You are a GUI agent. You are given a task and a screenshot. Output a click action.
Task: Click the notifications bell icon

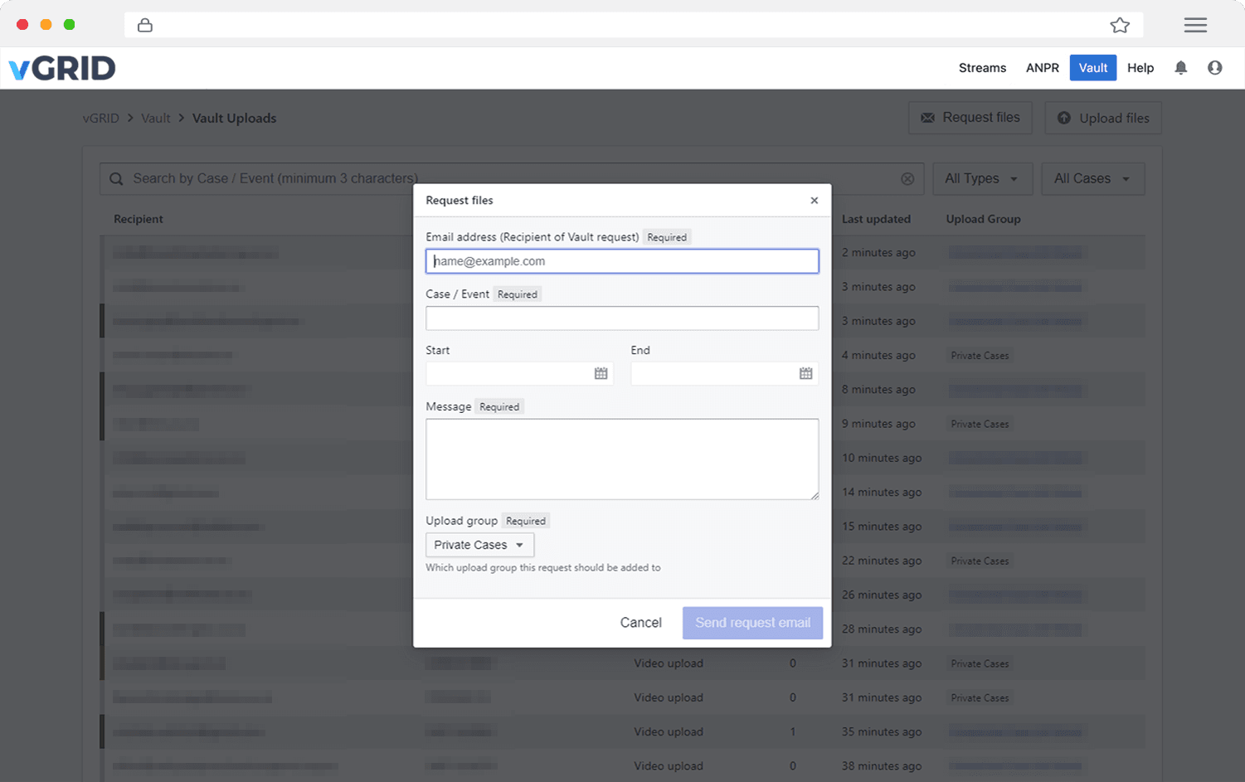point(1180,68)
